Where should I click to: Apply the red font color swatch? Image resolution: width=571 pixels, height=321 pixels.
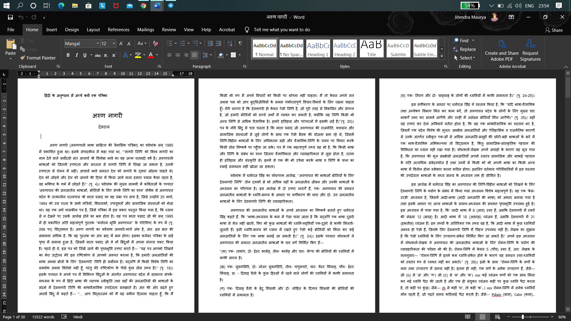pos(151,55)
